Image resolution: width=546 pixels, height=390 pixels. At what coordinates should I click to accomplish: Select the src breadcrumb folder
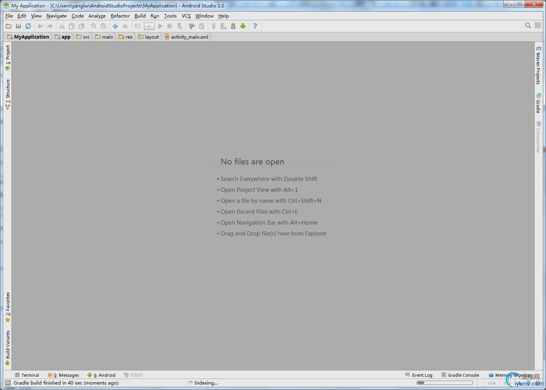(x=83, y=37)
